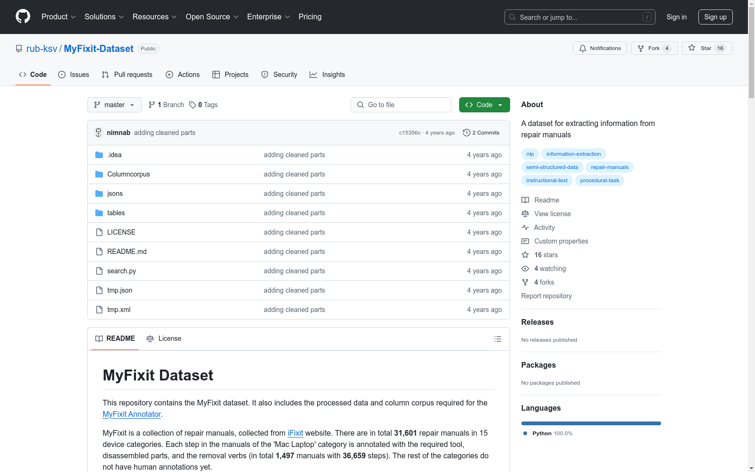Click the .idea folder icon
The image size is (755, 472).
pyautogui.click(x=99, y=155)
